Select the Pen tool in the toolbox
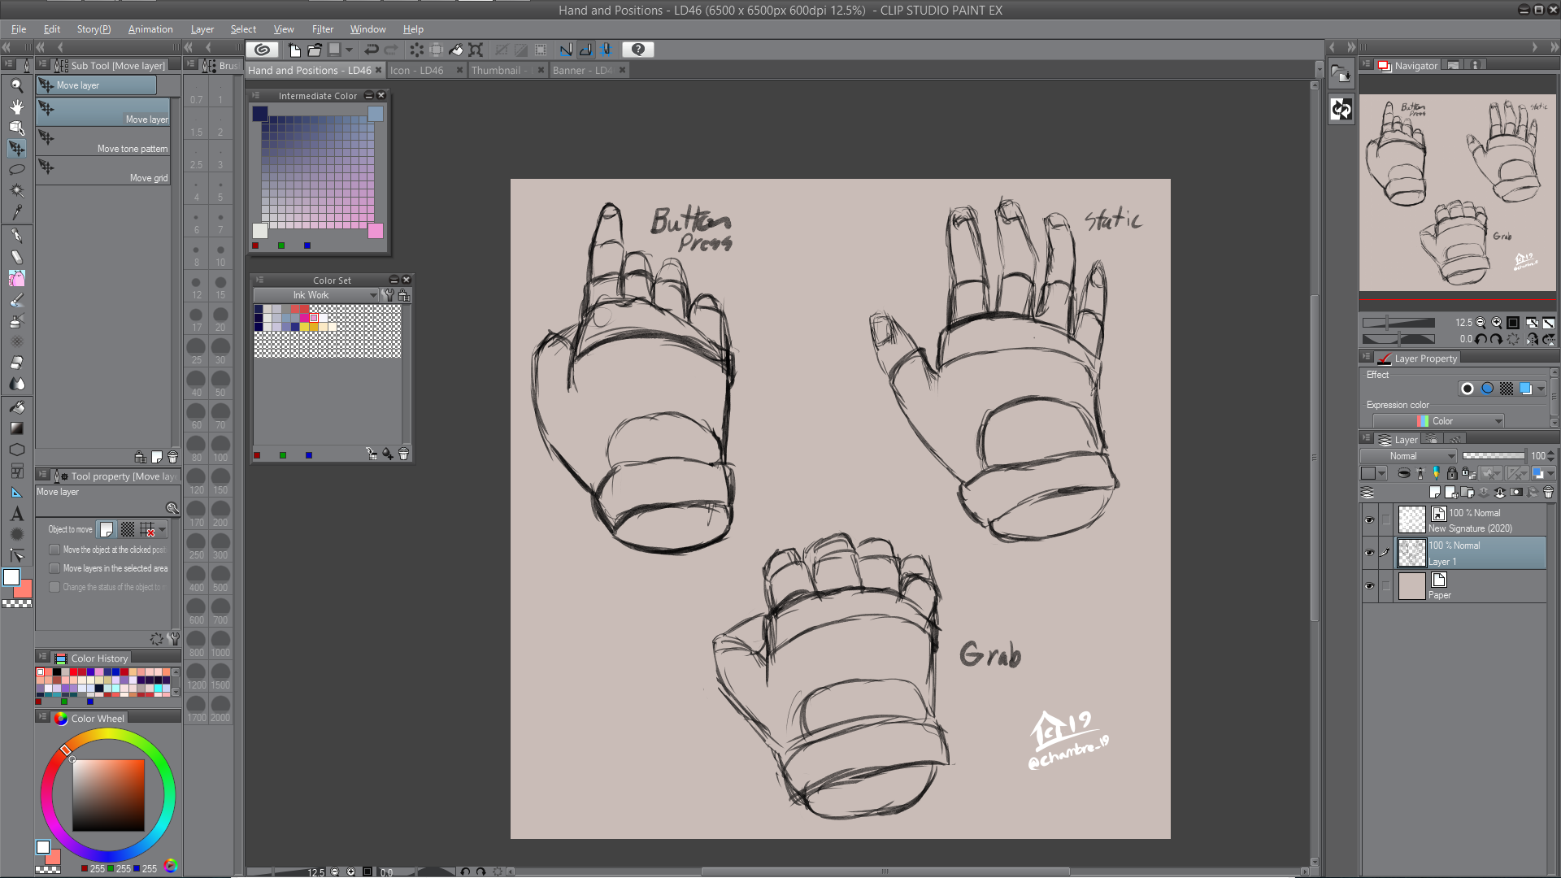This screenshot has width=1561, height=878. [x=16, y=236]
